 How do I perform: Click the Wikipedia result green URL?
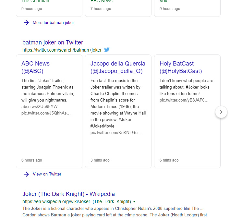point(77,202)
